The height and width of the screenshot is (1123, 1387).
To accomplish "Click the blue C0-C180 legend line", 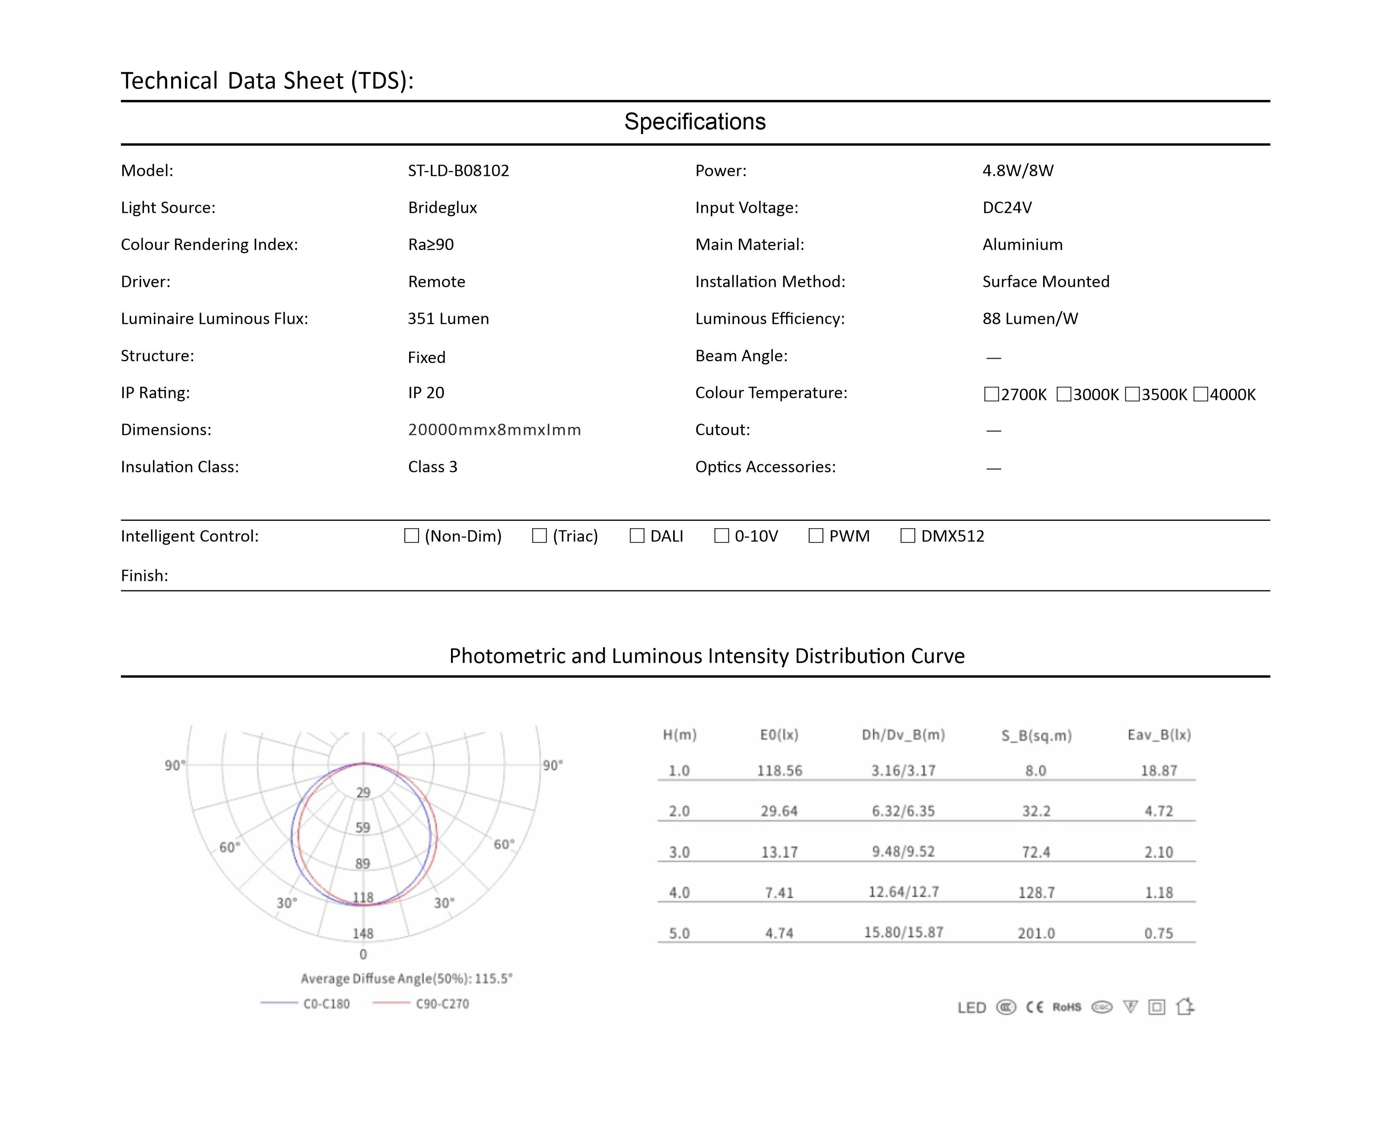I will coord(279,1003).
